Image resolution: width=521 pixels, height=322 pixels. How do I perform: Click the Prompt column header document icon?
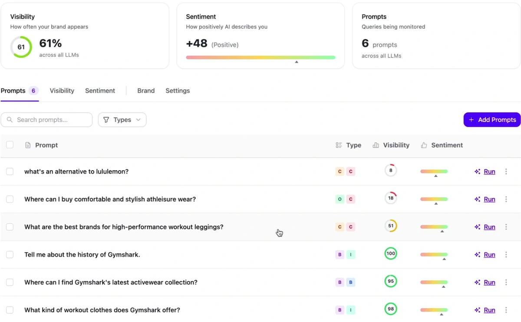pos(28,145)
